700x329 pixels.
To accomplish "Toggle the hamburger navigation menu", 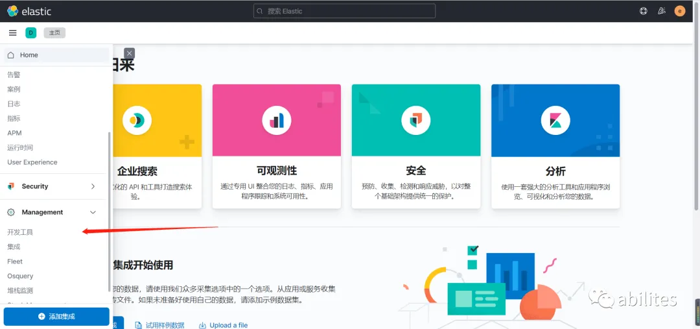I will pyautogui.click(x=12, y=32).
